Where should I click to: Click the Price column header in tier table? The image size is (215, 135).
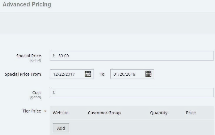(x=191, y=113)
